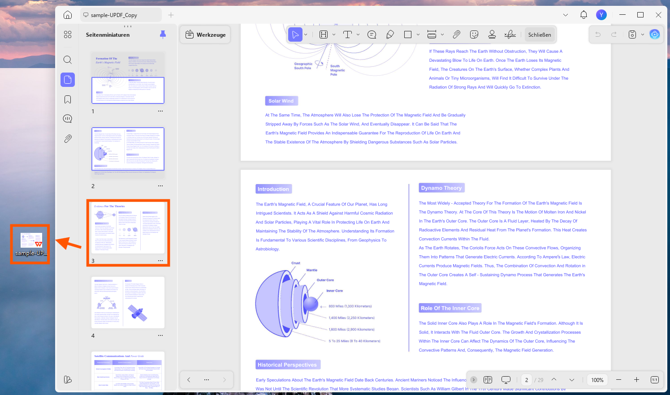The height and width of the screenshot is (395, 670).
Task: Go to previous page with up chevron
Action: (554, 380)
